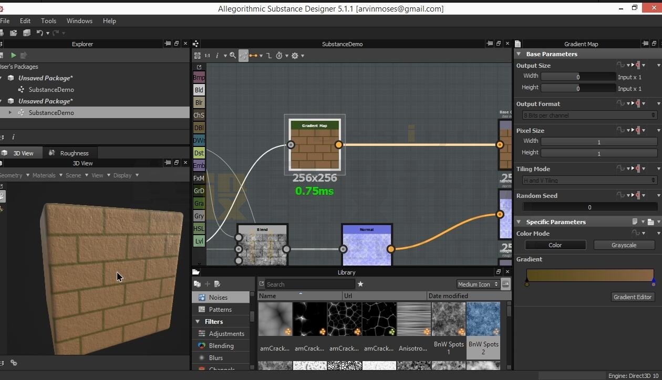Screen dimensions: 662x380
Task: Click the info icon at Explorer bottom
Action: click(x=13, y=137)
